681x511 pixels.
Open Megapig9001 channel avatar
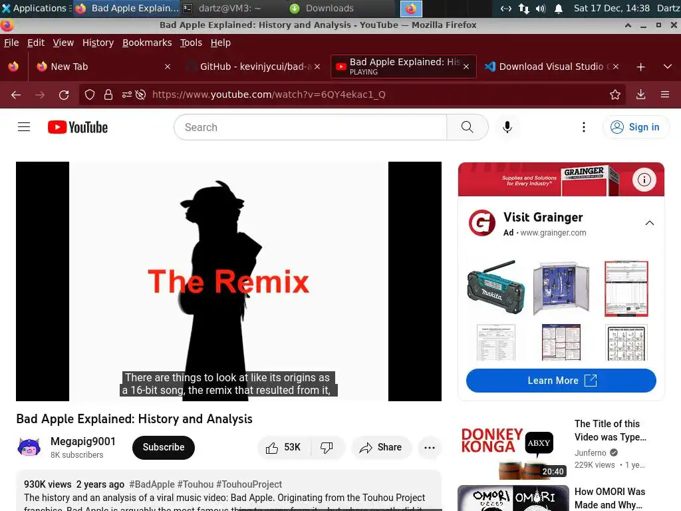tap(29, 448)
